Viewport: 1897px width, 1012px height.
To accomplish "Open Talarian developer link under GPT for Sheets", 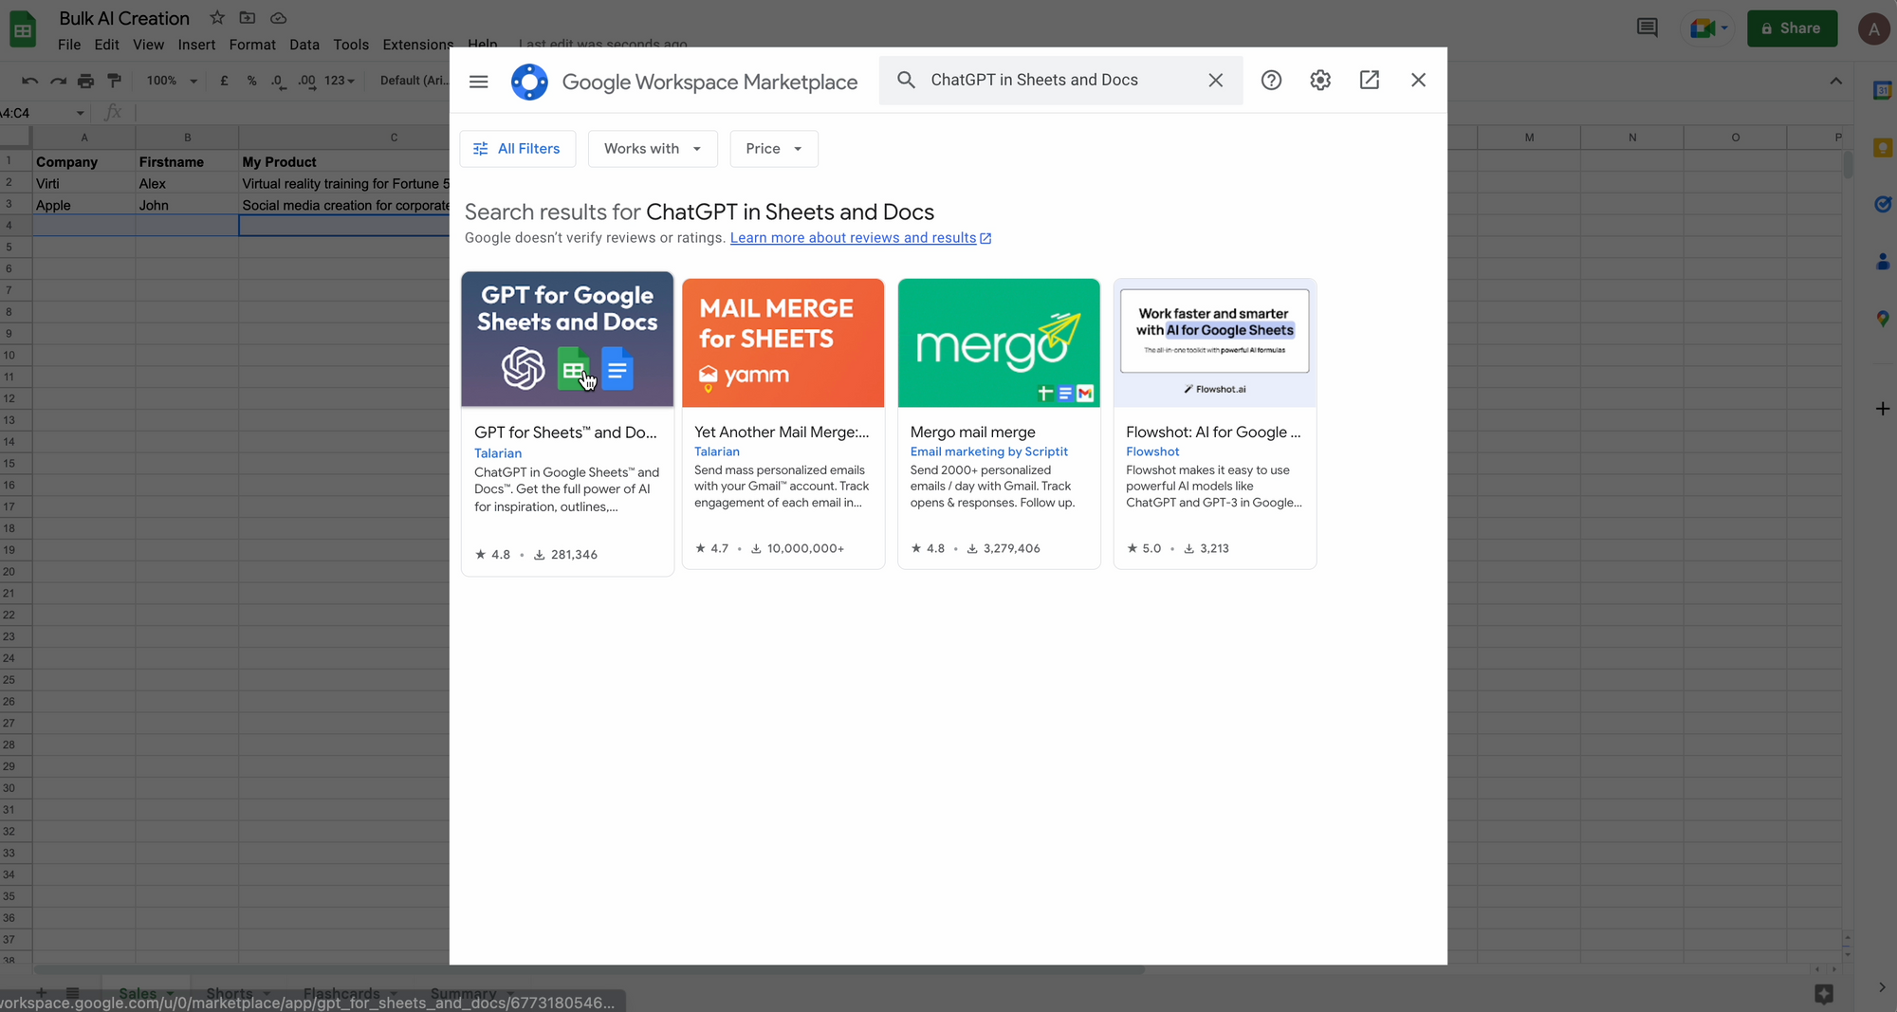I will tap(498, 453).
